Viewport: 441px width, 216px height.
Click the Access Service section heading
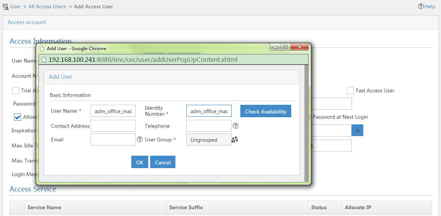[x=33, y=189]
